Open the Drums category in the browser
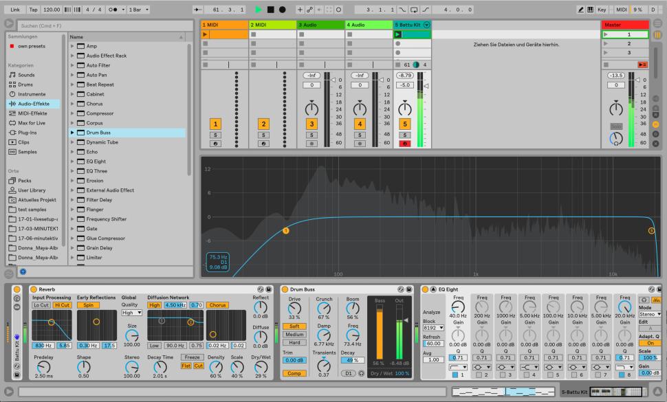The image size is (667, 402). coord(24,84)
